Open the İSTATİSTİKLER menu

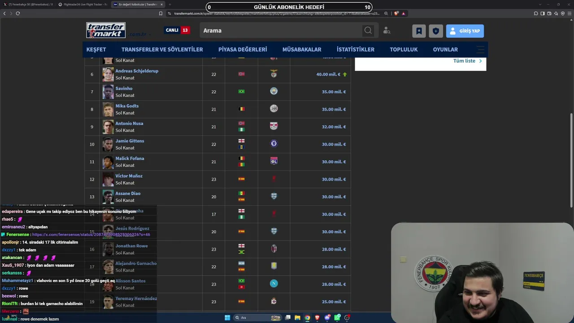[x=356, y=49]
